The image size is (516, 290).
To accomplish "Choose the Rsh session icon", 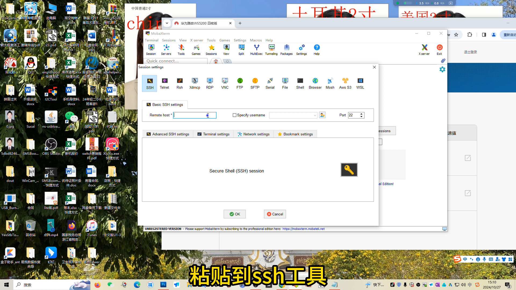I will [180, 83].
